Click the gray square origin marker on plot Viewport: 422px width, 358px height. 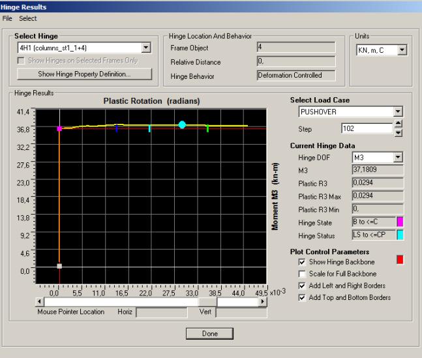coord(59,266)
